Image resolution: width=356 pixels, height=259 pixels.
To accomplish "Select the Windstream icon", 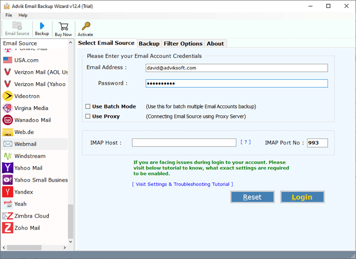I will tap(8, 156).
